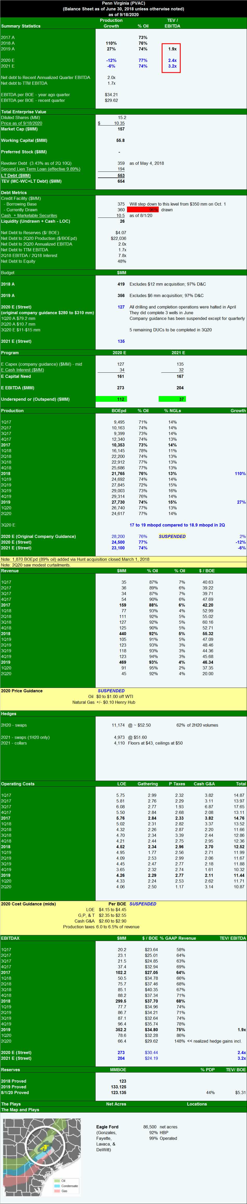This screenshot has width=247, height=1204.
Task: Click The Map and Plays header
Action: [x=20, y=1110]
